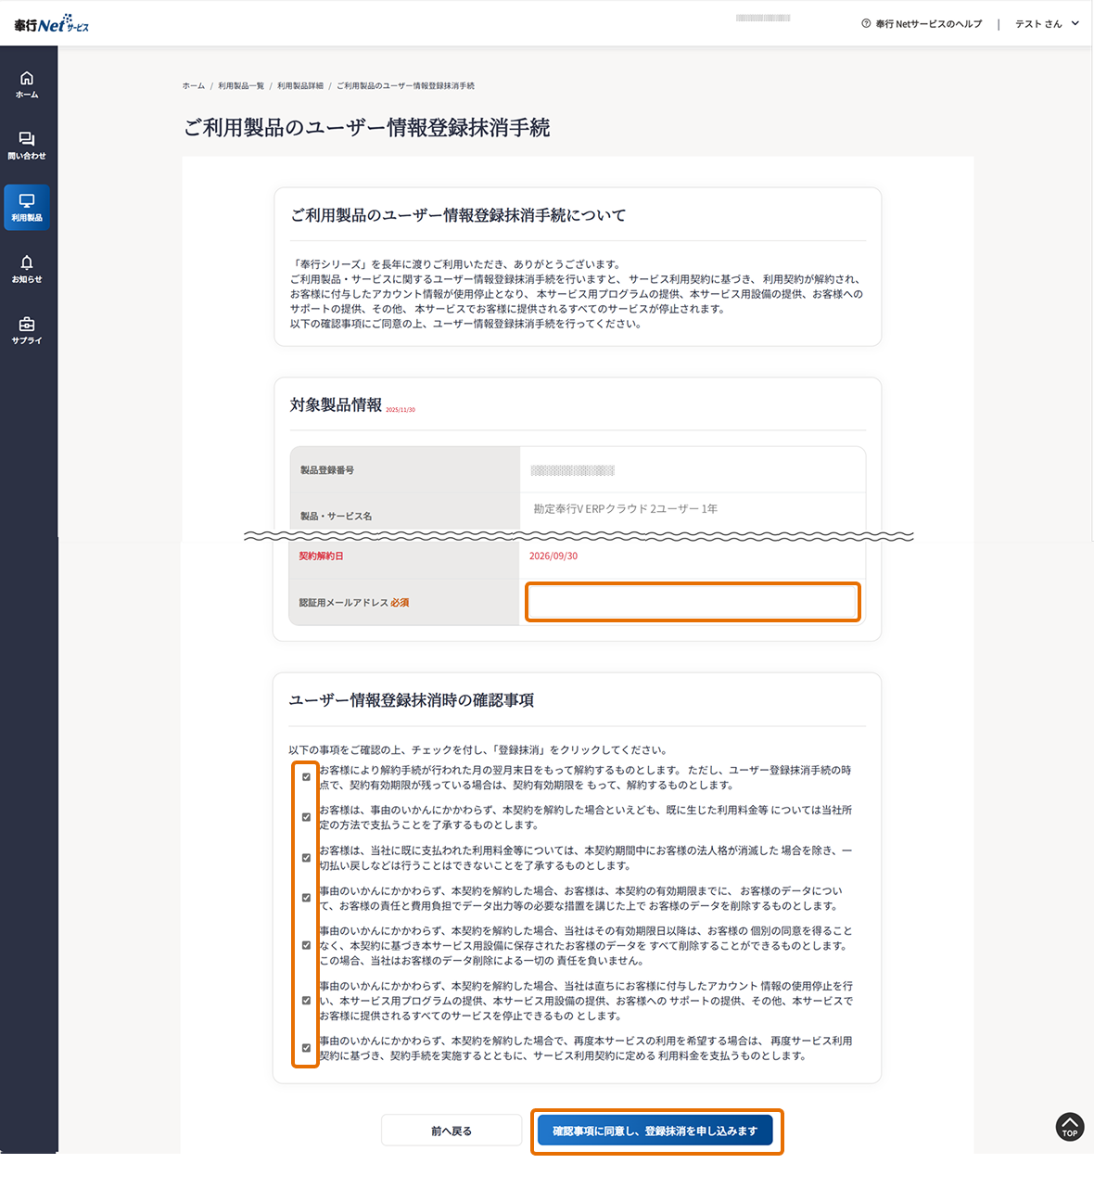The height and width of the screenshot is (1189, 1094).
Task: Click 確認事項に同意し、登録抹消を申し込みます button
Action: (655, 1131)
